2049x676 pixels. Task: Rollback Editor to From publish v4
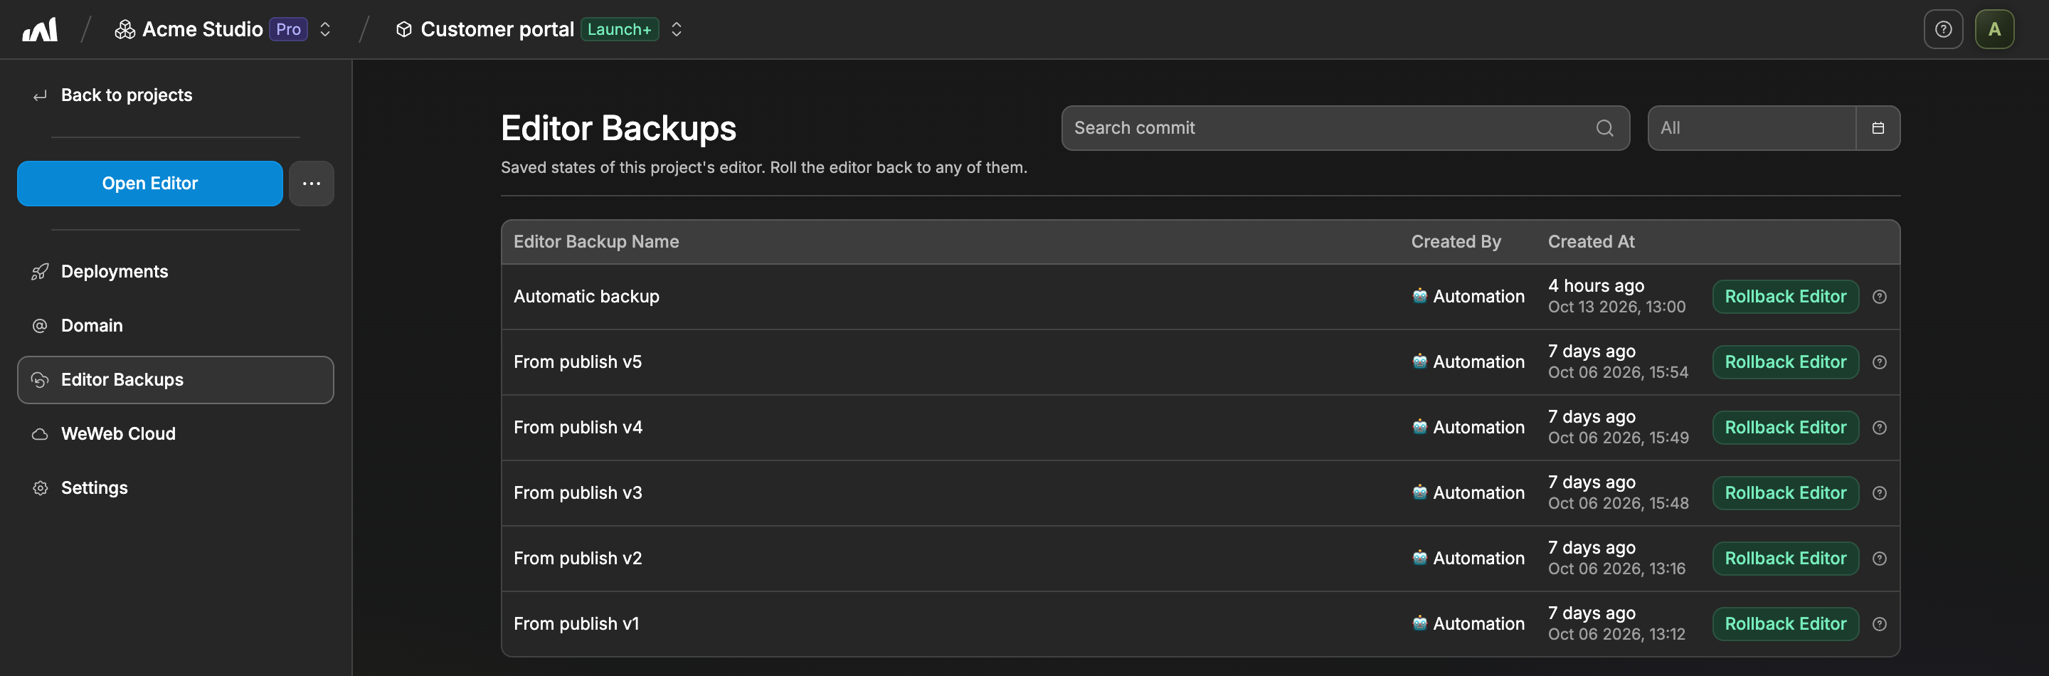point(1786,428)
